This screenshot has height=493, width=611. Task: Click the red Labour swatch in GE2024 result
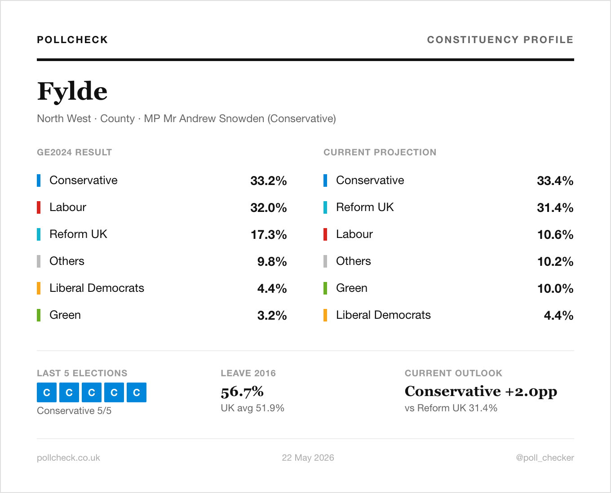[x=39, y=207]
